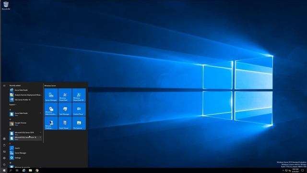307x173 pixels.
Task: Open the hamburger menu in Start
Action: (4, 86)
